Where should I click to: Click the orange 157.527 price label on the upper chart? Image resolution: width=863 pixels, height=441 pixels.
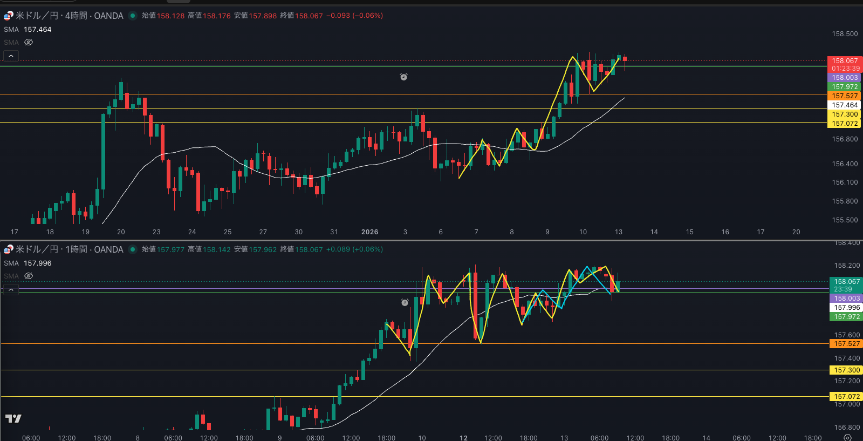coord(844,96)
